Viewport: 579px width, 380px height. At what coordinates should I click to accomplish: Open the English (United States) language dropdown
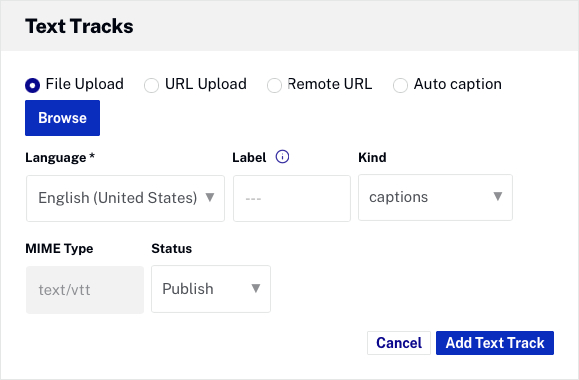coord(125,198)
